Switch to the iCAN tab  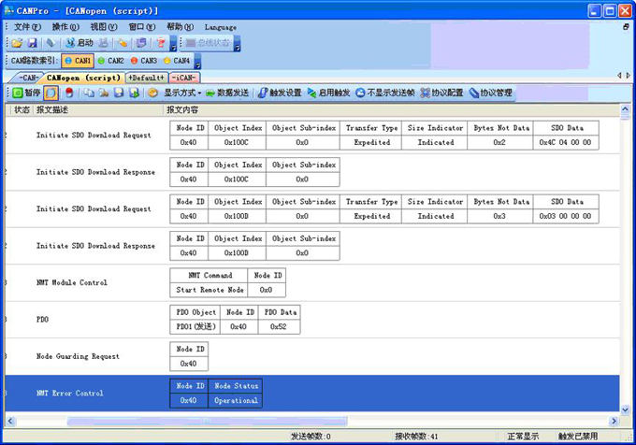click(x=184, y=78)
